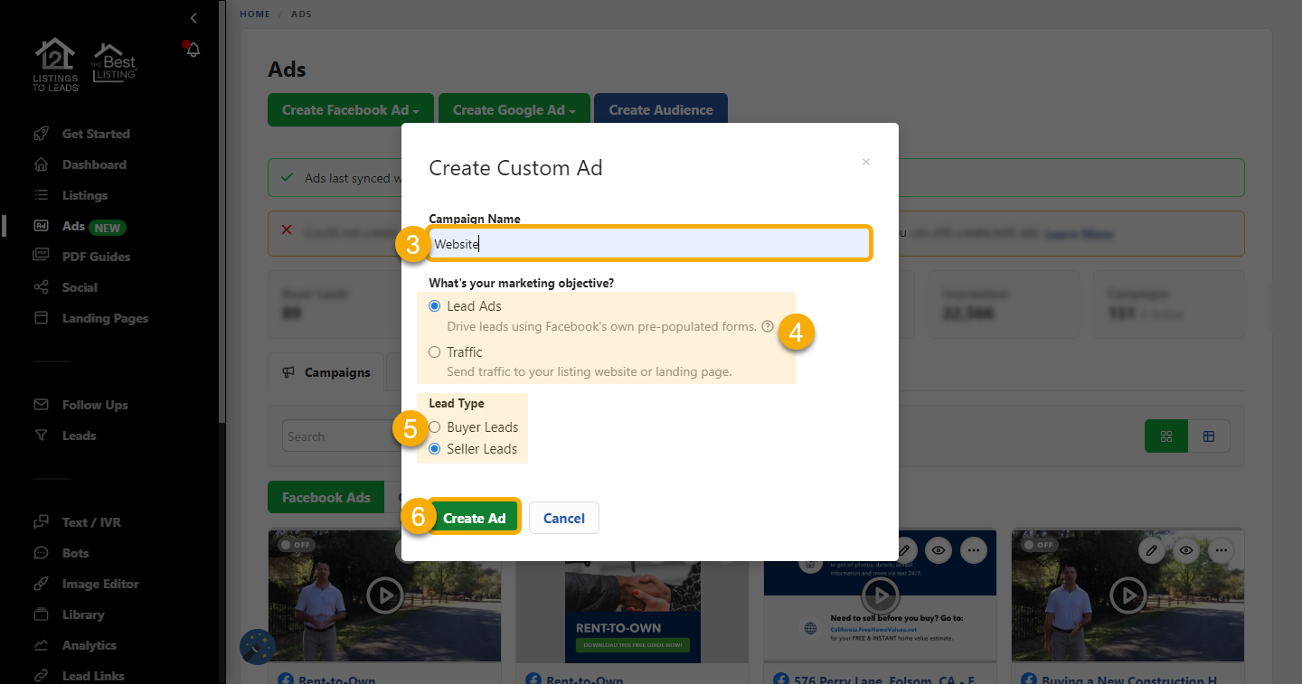Open the notification bell
This screenshot has width=1302, height=684.
pyautogui.click(x=191, y=49)
